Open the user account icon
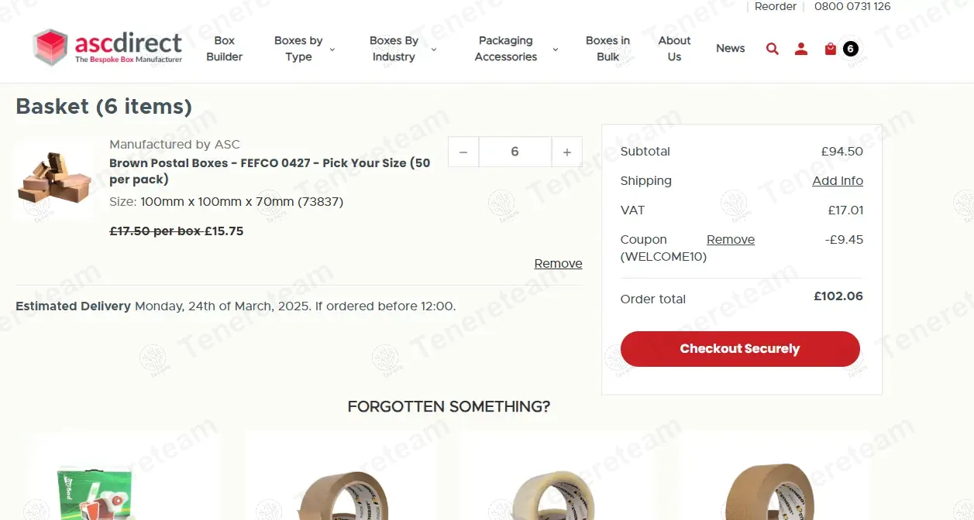The width and height of the screenshot is (974, 520). tap(801, 49)
